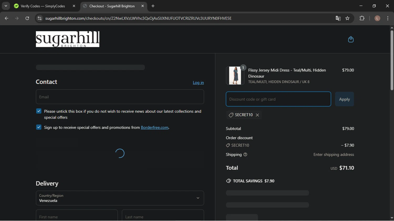Open the Borderfree.com link

154,127
